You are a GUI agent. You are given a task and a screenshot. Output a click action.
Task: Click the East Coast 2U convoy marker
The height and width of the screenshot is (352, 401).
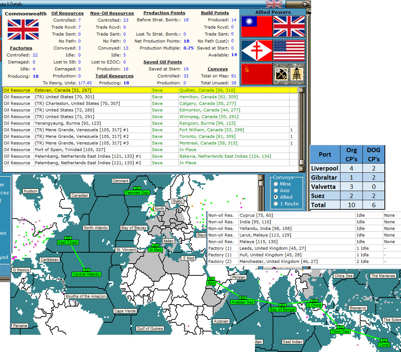pos(68,241)
